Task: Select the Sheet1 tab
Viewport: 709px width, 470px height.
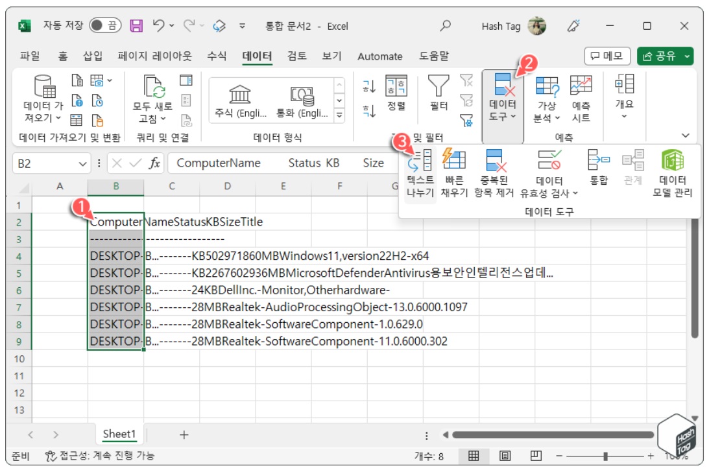Action: 119,434
